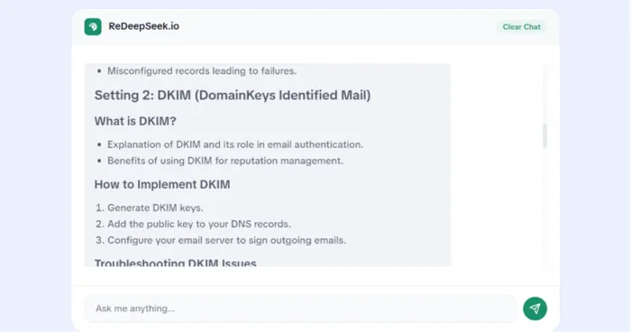
Task: Click the green send message button
Action: (535, 309)
